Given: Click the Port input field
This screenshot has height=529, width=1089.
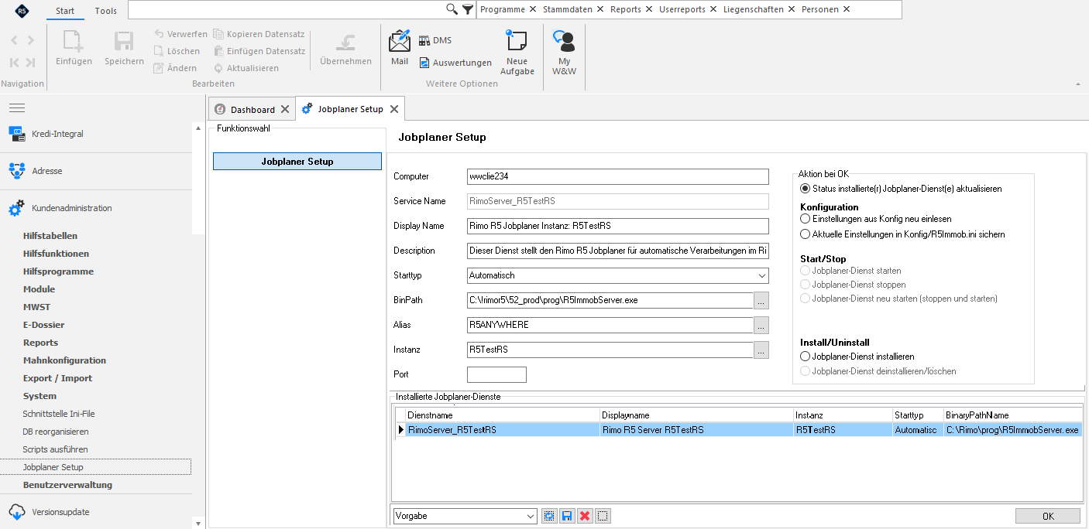Looking at the screenshot, I should pyautogui.click(x=496, y=374).
